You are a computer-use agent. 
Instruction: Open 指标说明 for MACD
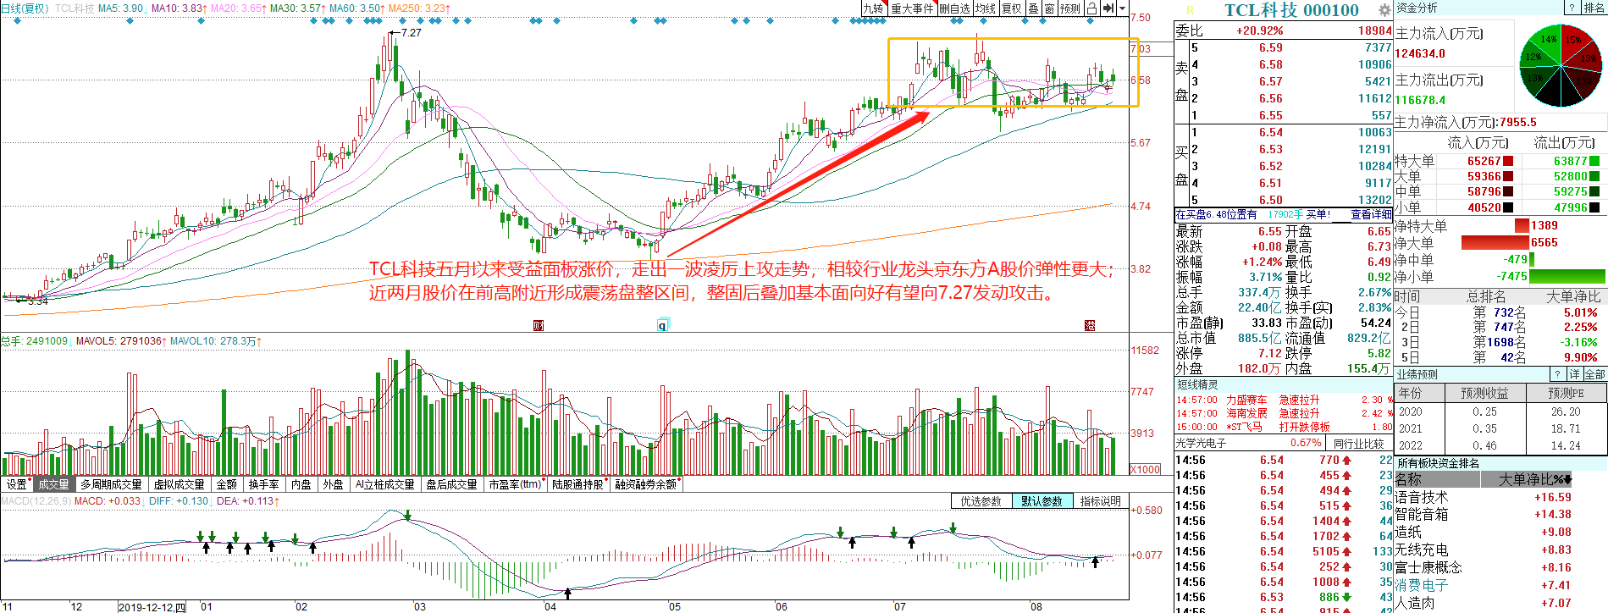coord(1100,501)
